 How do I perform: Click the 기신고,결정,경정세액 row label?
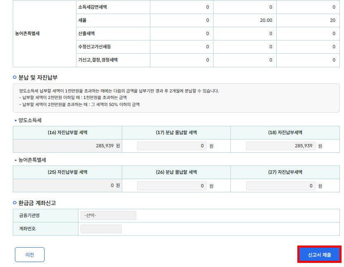[98, 60]
